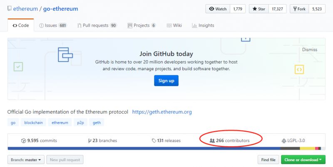Click the fork icon on Fork button

click(x=295, y=9)
